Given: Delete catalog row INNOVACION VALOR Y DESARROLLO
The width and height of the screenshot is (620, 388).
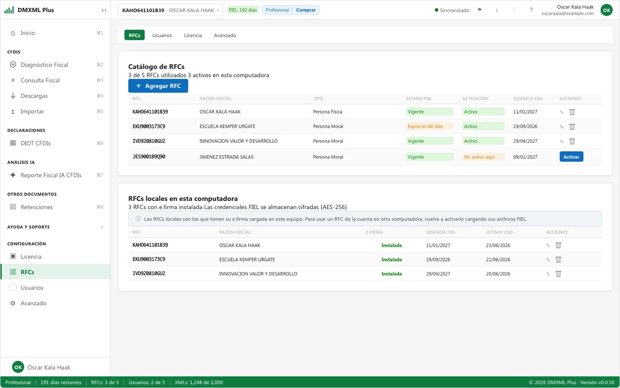Looking at the screenshot, I should point(572,141).
